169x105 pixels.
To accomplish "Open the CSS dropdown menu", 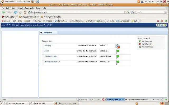I will click(28, 21).
